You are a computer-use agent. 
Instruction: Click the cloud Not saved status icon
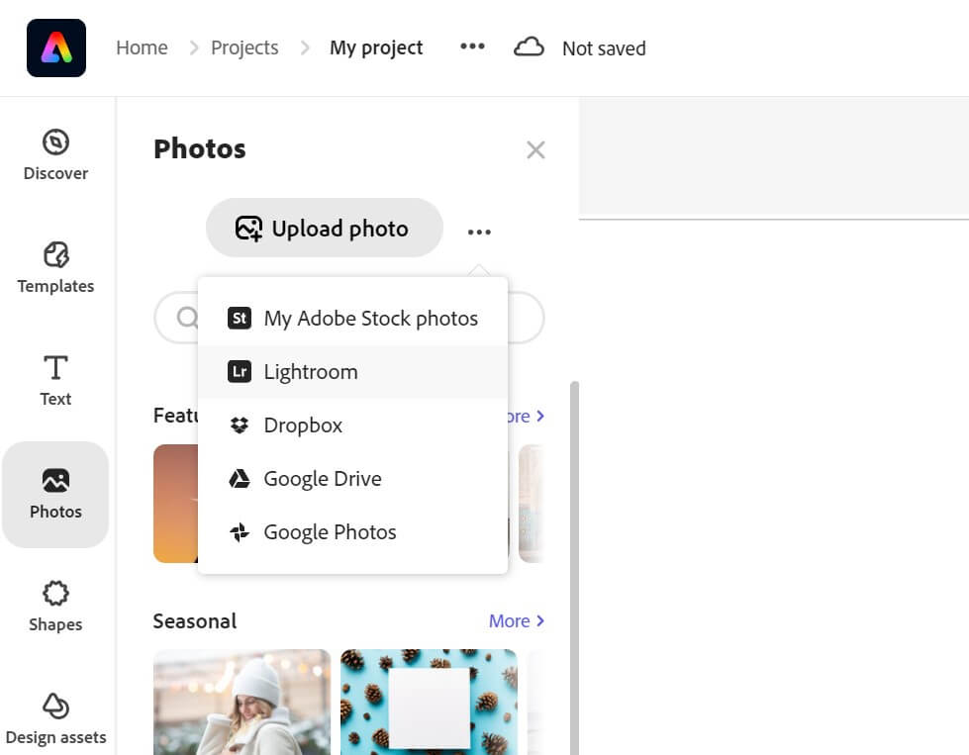pos(530,47)
